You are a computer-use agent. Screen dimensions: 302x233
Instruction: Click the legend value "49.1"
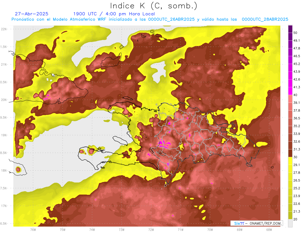coord(297,40)
